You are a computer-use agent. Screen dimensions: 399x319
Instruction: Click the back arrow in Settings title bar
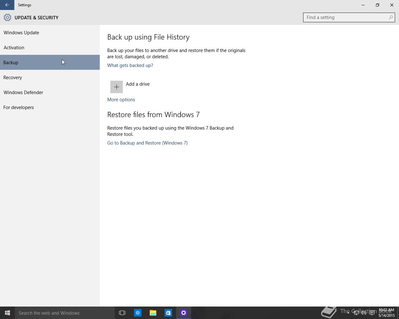pos(7,5)
